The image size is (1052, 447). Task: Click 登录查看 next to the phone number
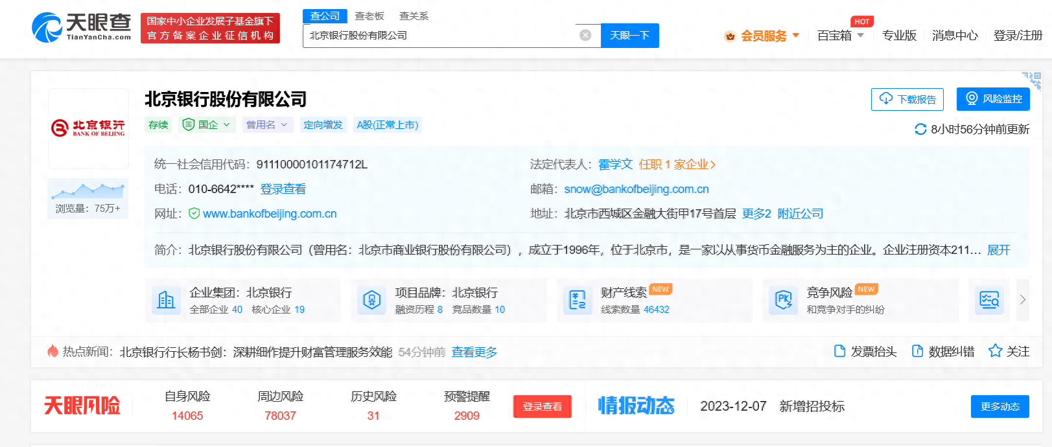point(283,189)
